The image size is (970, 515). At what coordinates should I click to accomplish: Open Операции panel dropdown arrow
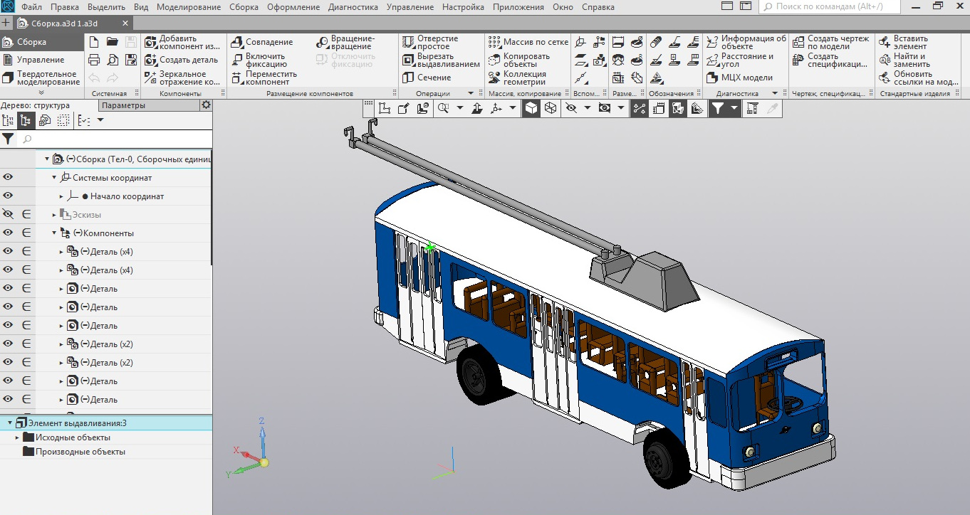(471, 93)
